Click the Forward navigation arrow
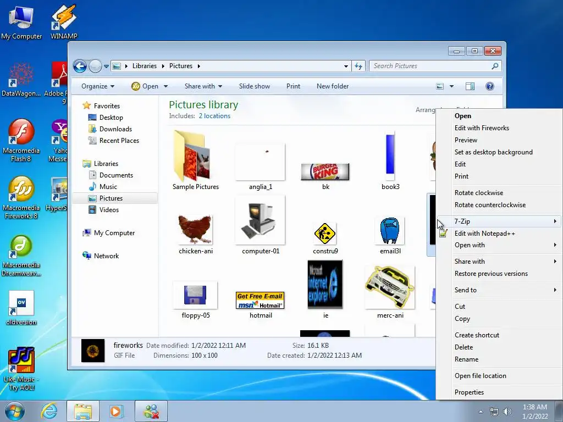This screenshot has width=563, height=422. [95, 66]
